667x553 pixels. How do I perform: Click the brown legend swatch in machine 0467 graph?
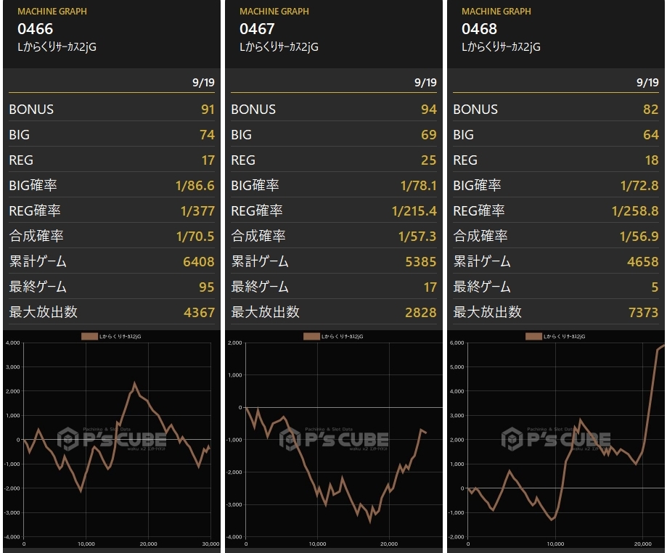pos(311,337)
